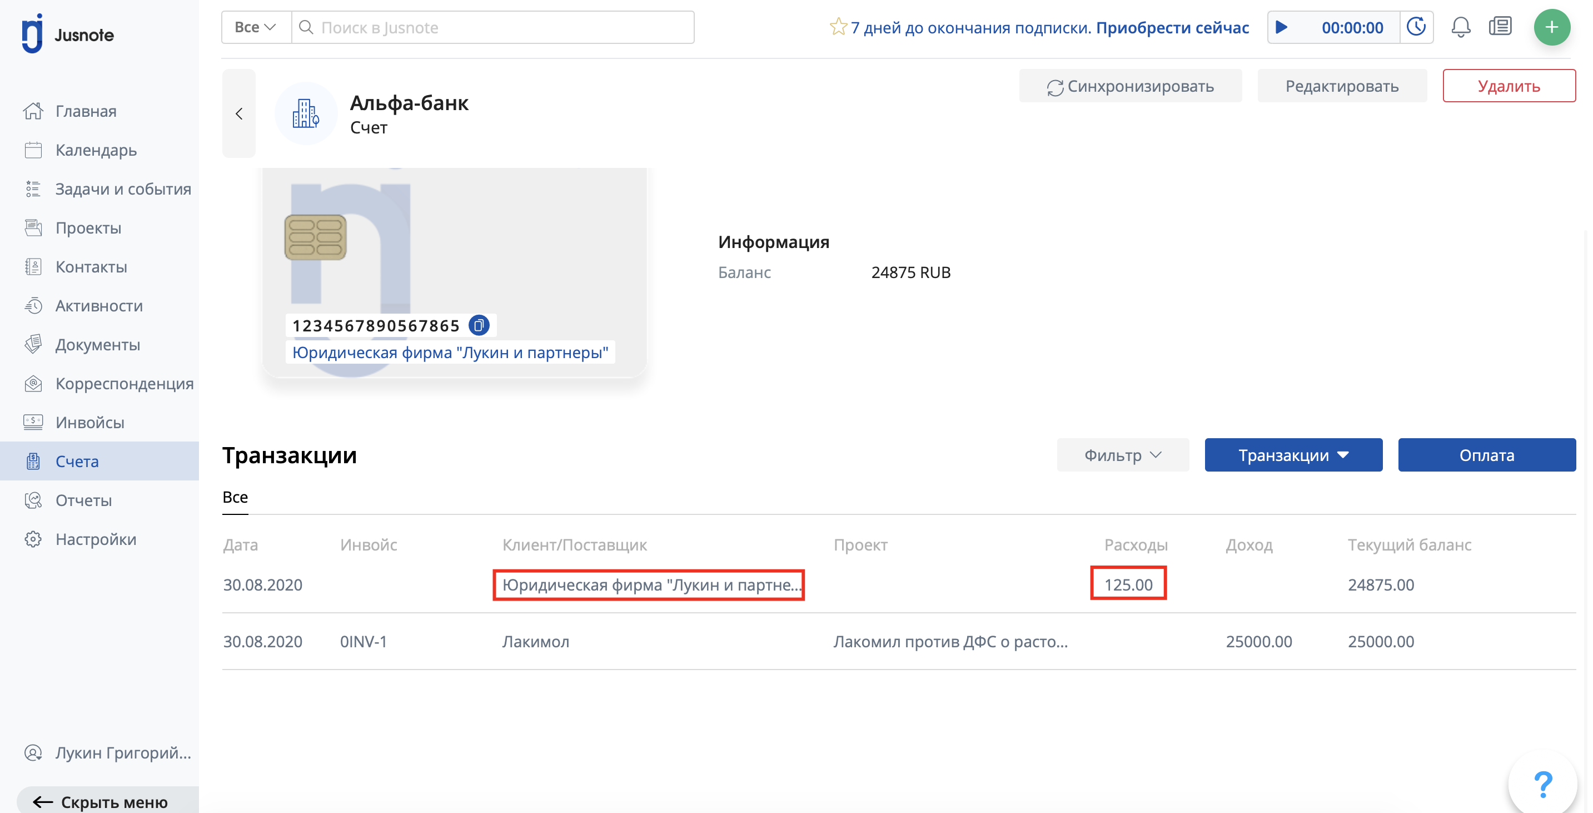
Task: Click the Задачи и события list icon
Action: click(33, 189)
